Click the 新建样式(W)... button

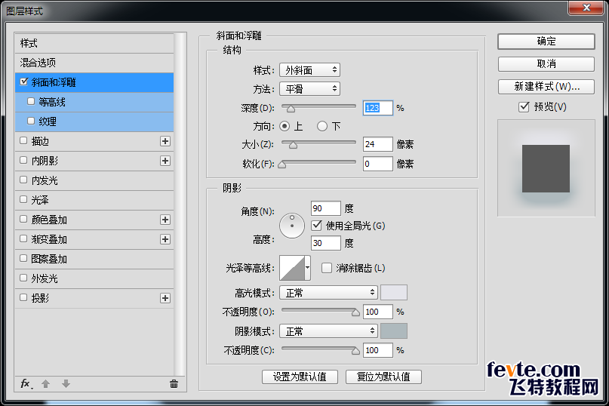click(546, 87)
